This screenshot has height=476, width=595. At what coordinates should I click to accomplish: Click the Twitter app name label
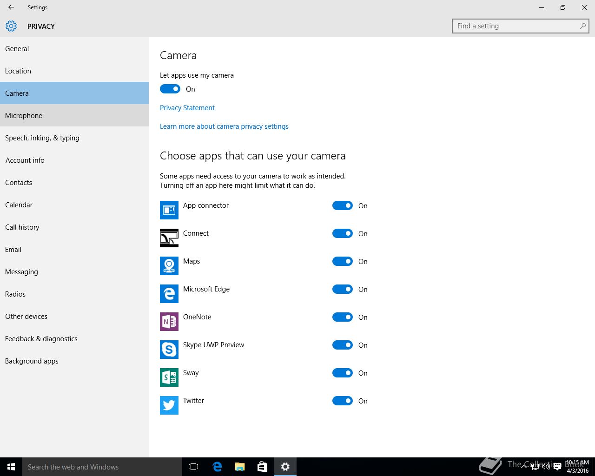click(193, 401)
